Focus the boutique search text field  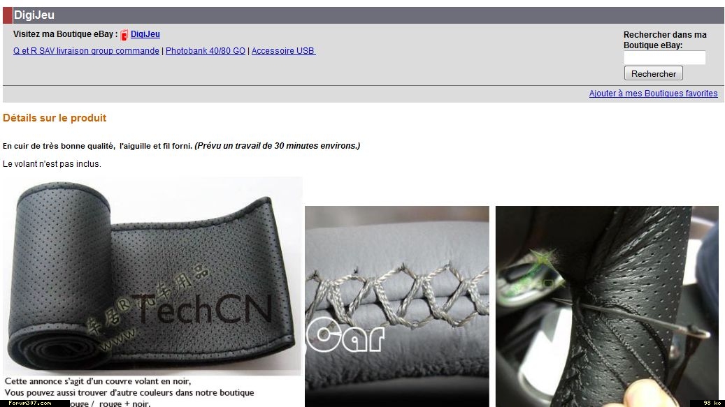point(664,58)
